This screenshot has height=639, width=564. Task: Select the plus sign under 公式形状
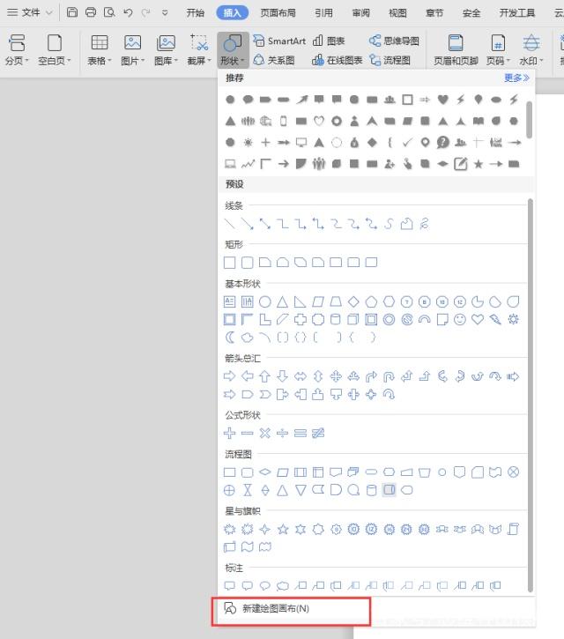point(230,433)
